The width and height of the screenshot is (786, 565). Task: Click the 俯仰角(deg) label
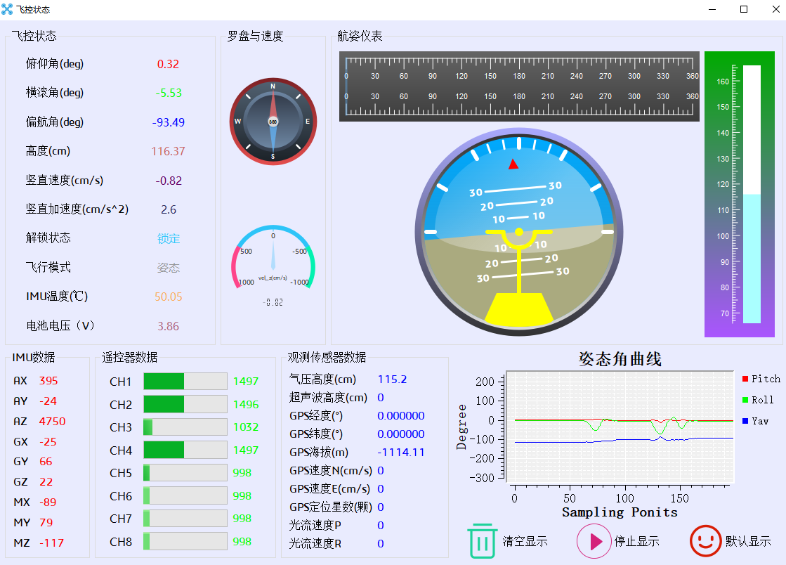tap(55, 64)
